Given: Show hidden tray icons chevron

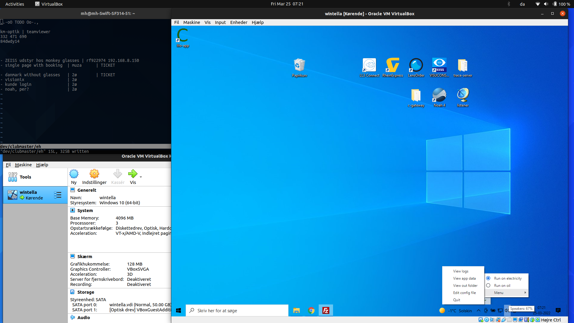Looking at the screenshot, I should point(478,310).
